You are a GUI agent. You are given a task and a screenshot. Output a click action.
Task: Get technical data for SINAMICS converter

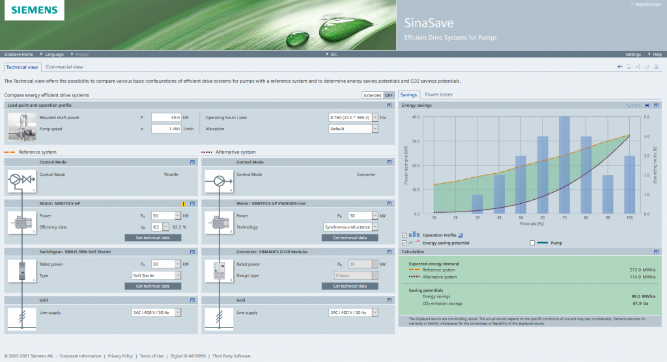coord(350,286)
